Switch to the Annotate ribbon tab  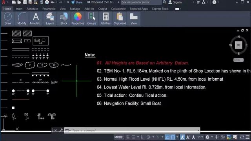pos(32,9)
